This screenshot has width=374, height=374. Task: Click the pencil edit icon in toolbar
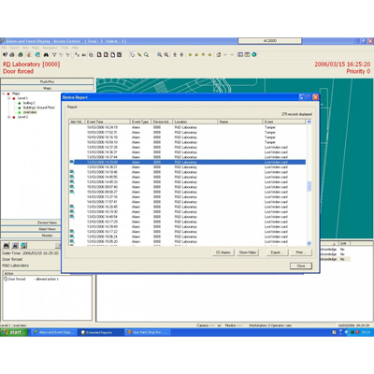coord(139,55)
